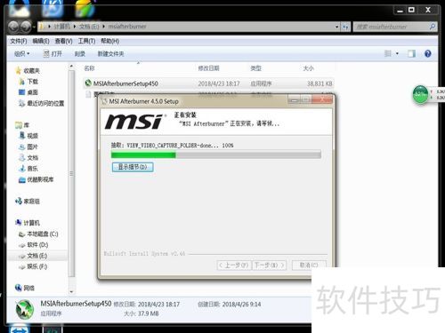Click the Explorer forward arrow button

click(x=26, y=27)
